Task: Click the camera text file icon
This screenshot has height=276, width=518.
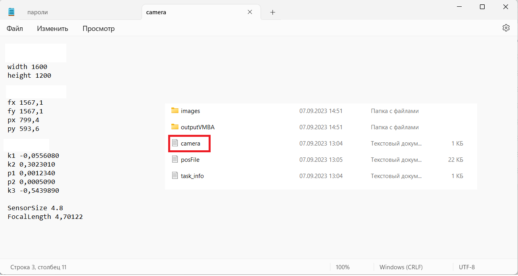Action: (175, 143)
